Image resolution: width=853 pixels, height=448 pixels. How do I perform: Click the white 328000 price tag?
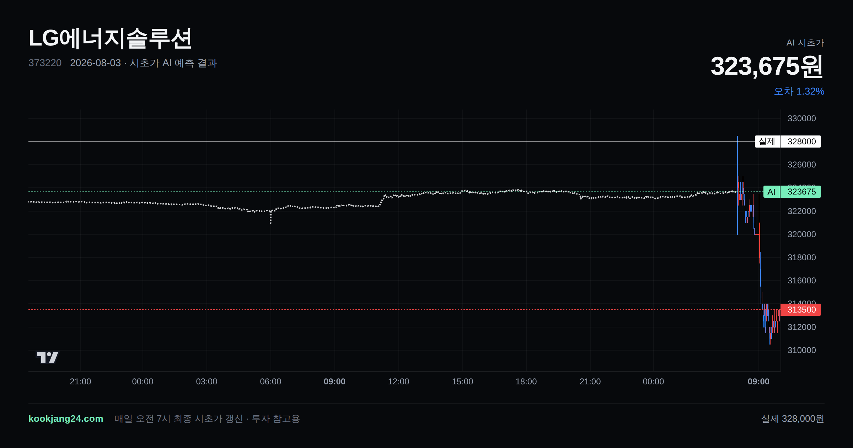[x=801, y=142]
